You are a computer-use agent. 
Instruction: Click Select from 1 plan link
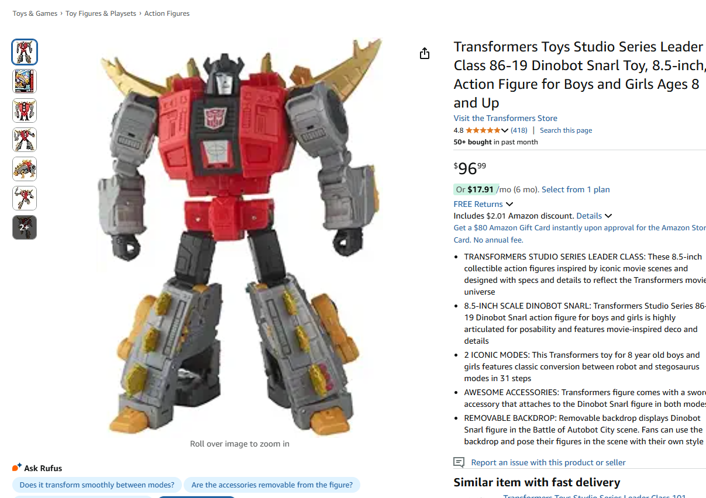pos(576,189)
